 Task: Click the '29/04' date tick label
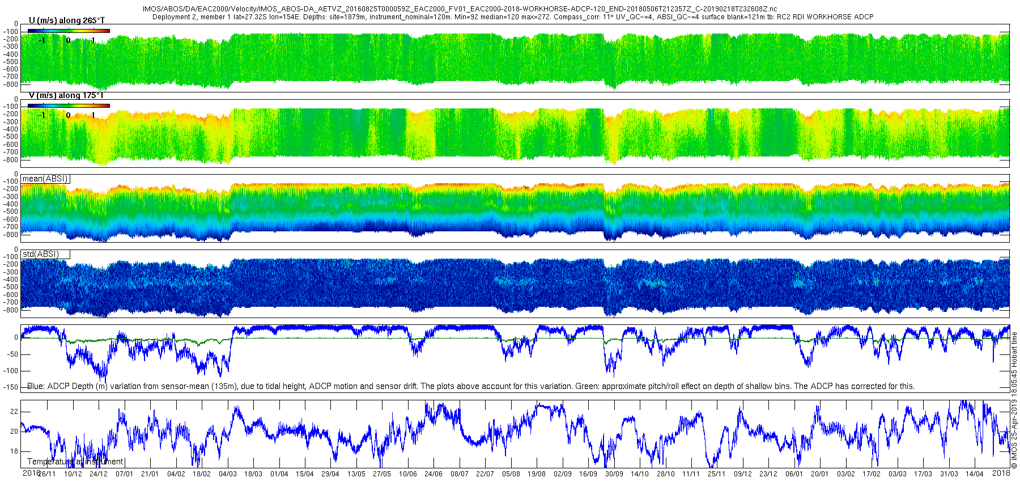pyautogui.click(x=330, y=474)
